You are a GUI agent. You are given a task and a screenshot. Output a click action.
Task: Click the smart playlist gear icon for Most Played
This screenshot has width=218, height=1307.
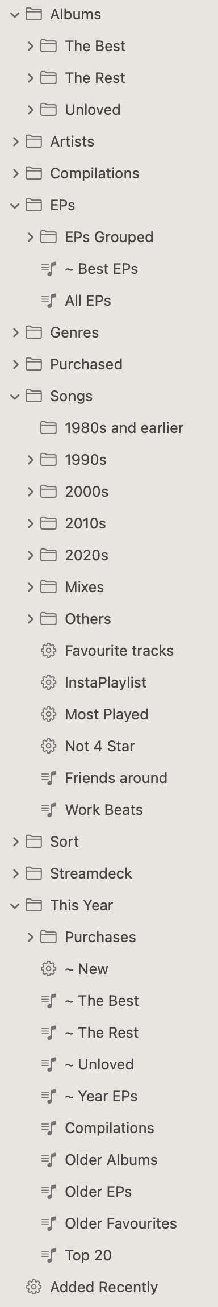coord(49,714)
